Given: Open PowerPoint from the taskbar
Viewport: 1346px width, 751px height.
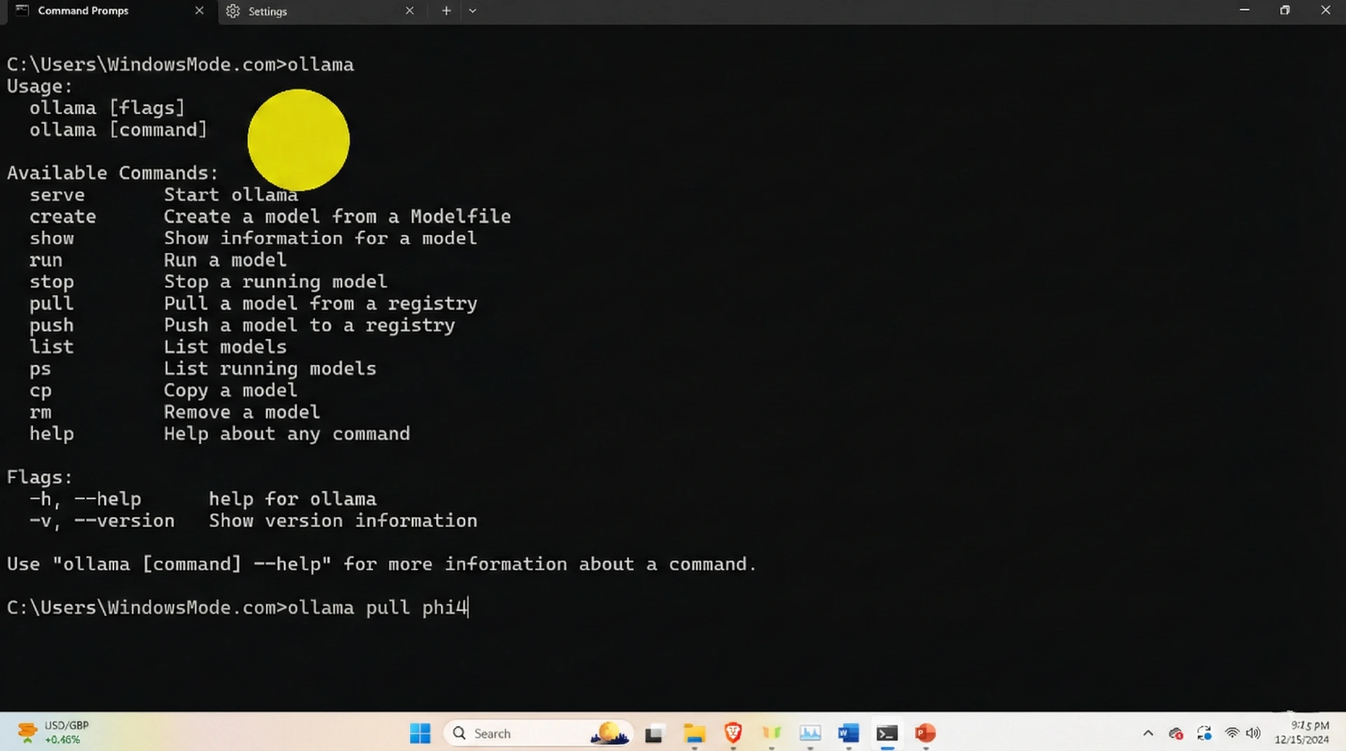Looking at the screenshot, I should (x=925, y=733).
